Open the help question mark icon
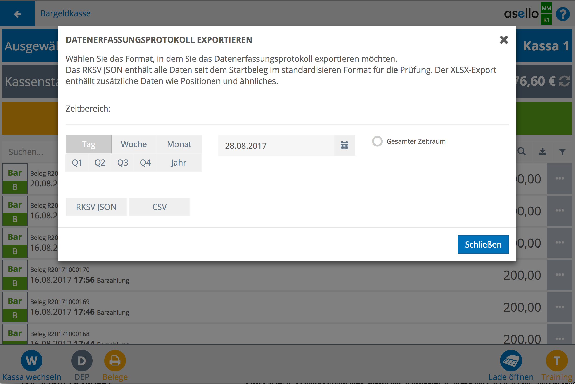This screenshot has width=575, height=384. click(563, 14)
